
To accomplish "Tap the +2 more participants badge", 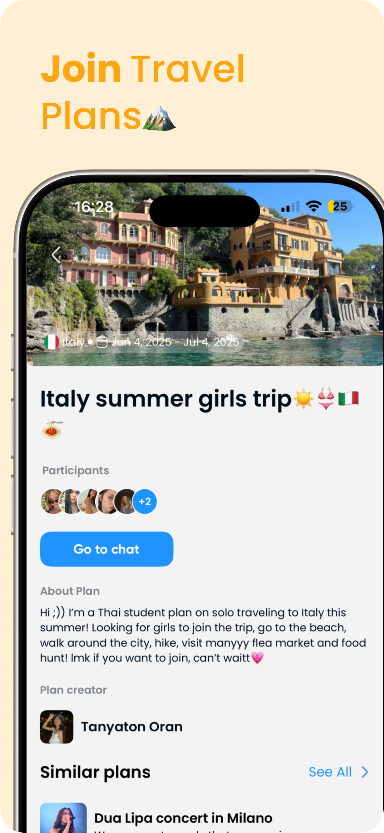I will pos(145,501).
